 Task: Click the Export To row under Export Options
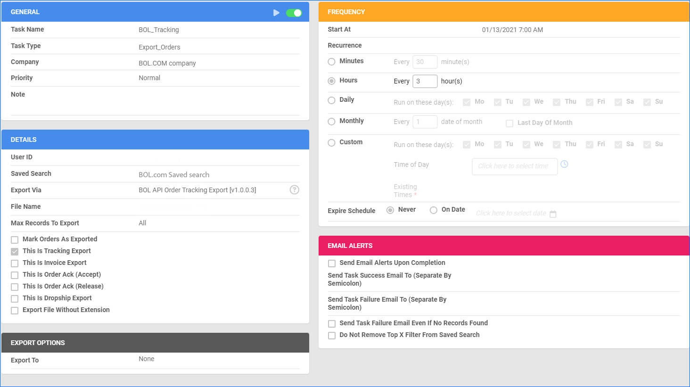tap(146, 359)
